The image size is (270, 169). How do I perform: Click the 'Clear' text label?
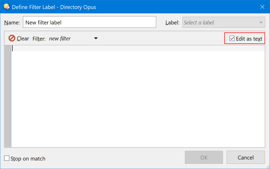pos(23,39)
